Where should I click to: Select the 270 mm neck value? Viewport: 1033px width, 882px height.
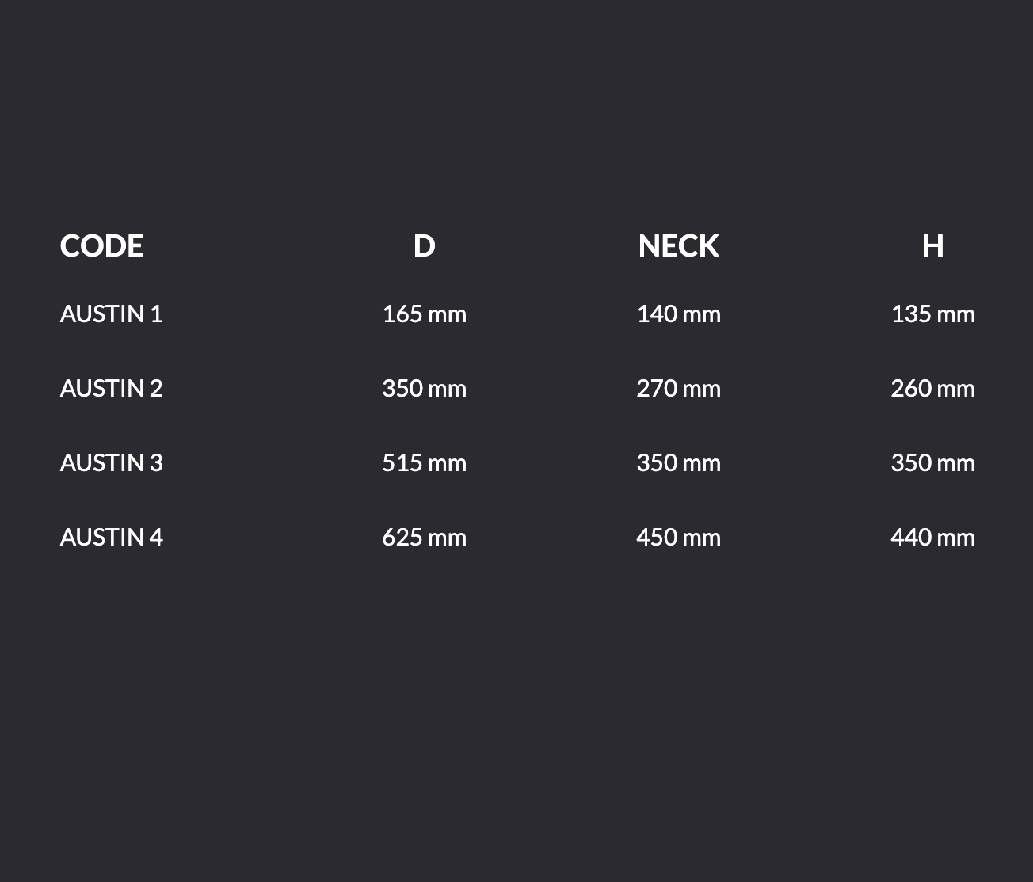point(678,389)
